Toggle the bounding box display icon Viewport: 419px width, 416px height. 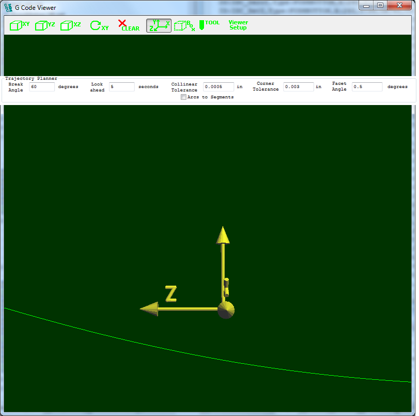tap(184, 25)
